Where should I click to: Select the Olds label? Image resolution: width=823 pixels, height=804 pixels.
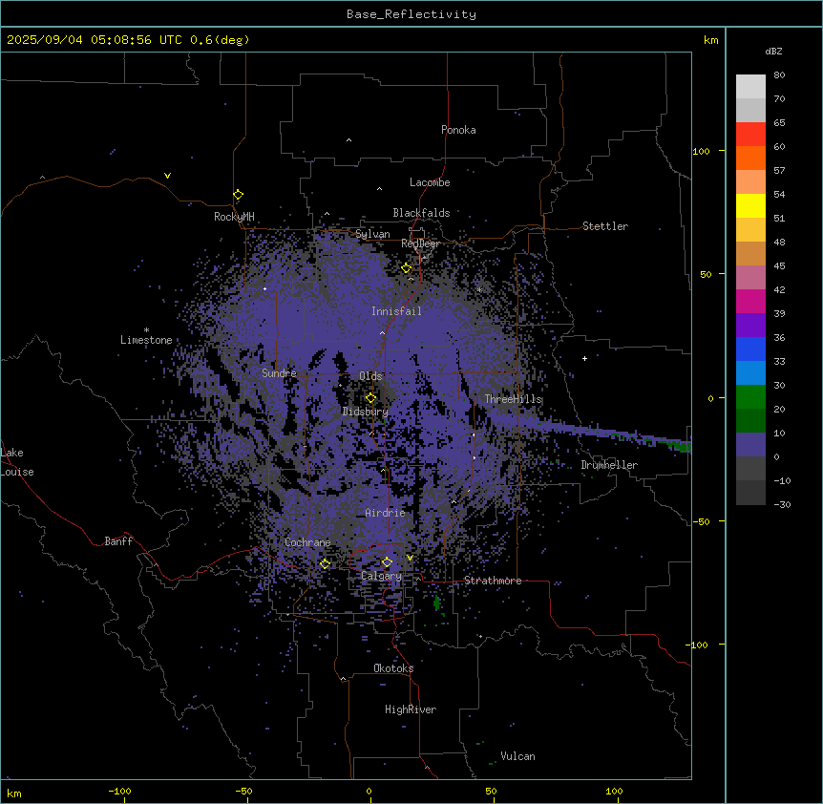[370, 376]
